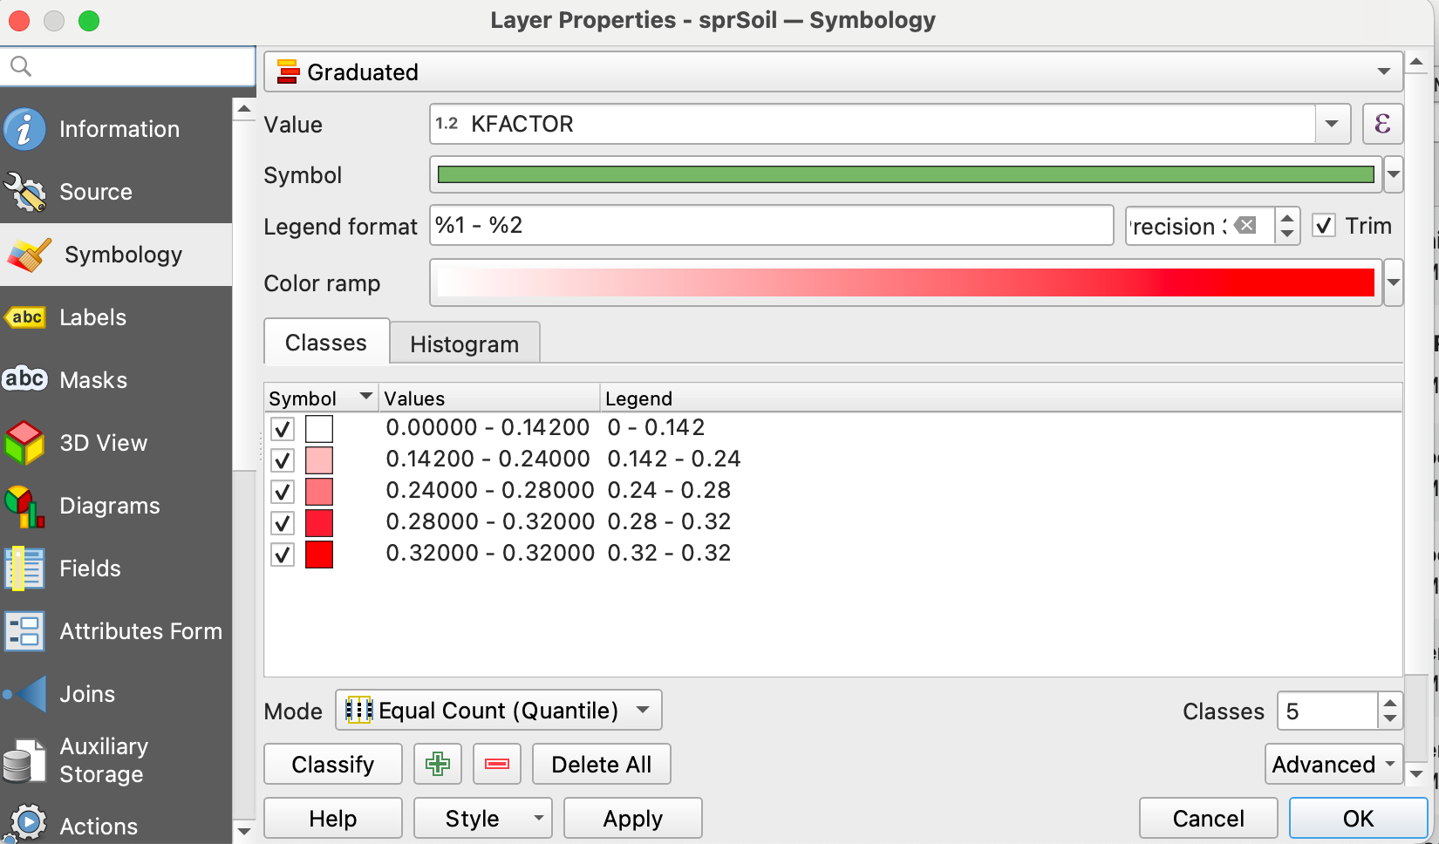Screen dimensions: 1439x844
Task: Click the Apply button
Action: click(632, 819)
